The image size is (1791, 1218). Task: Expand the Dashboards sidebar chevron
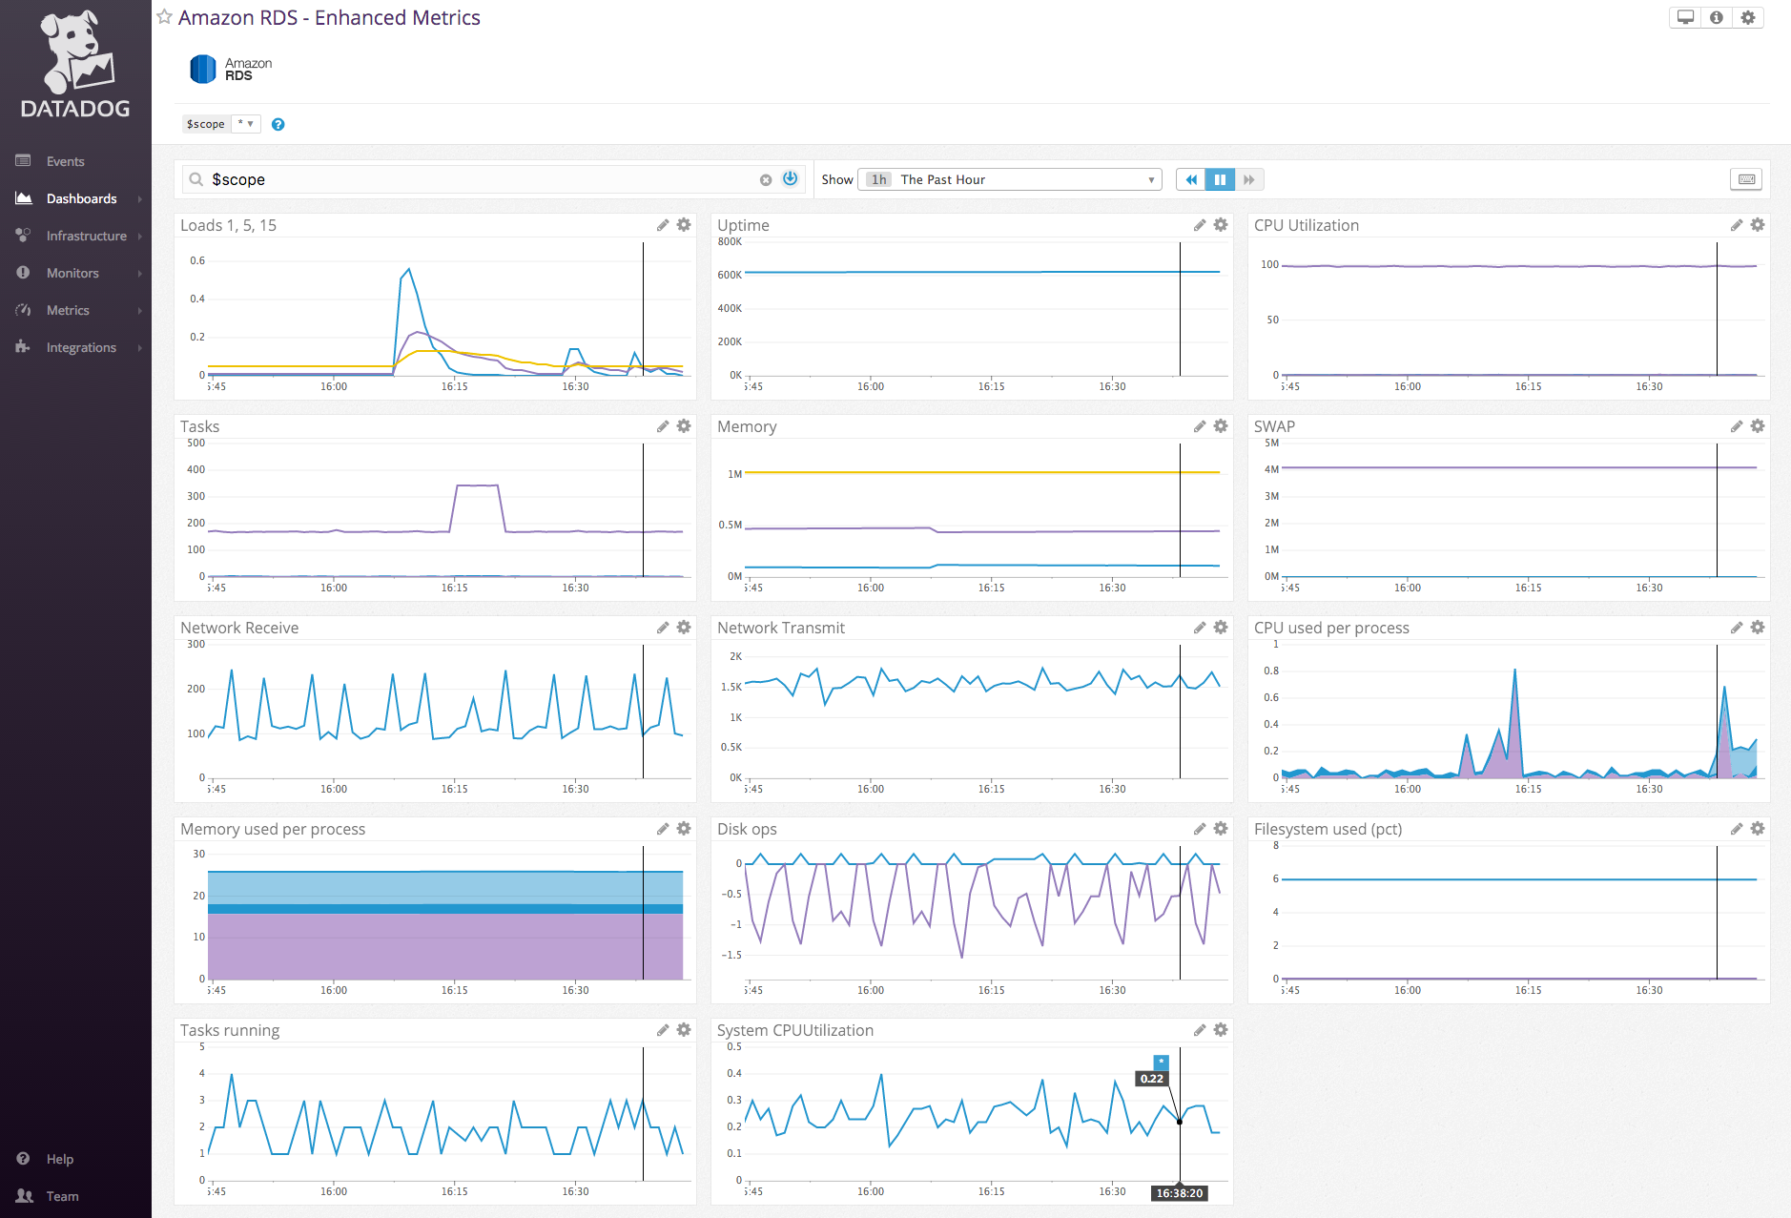[x=139, y=198]
